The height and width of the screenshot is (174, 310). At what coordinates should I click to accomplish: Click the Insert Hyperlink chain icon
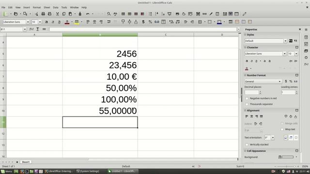coord(204,14)
